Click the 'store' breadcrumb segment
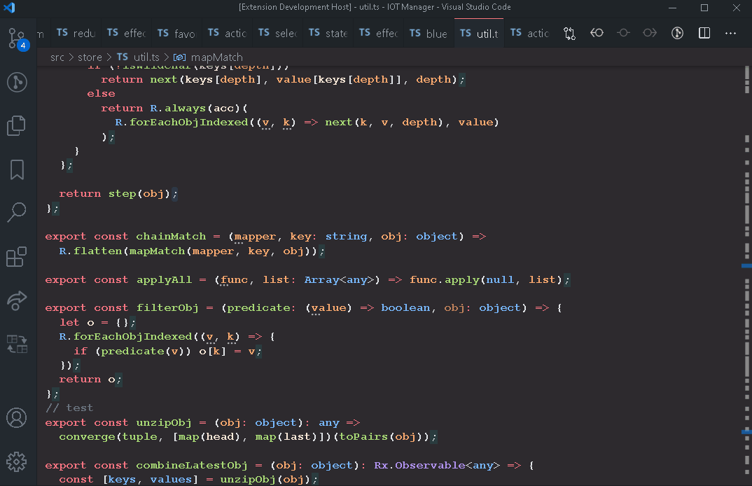752x486 pixels. point(90,57)
